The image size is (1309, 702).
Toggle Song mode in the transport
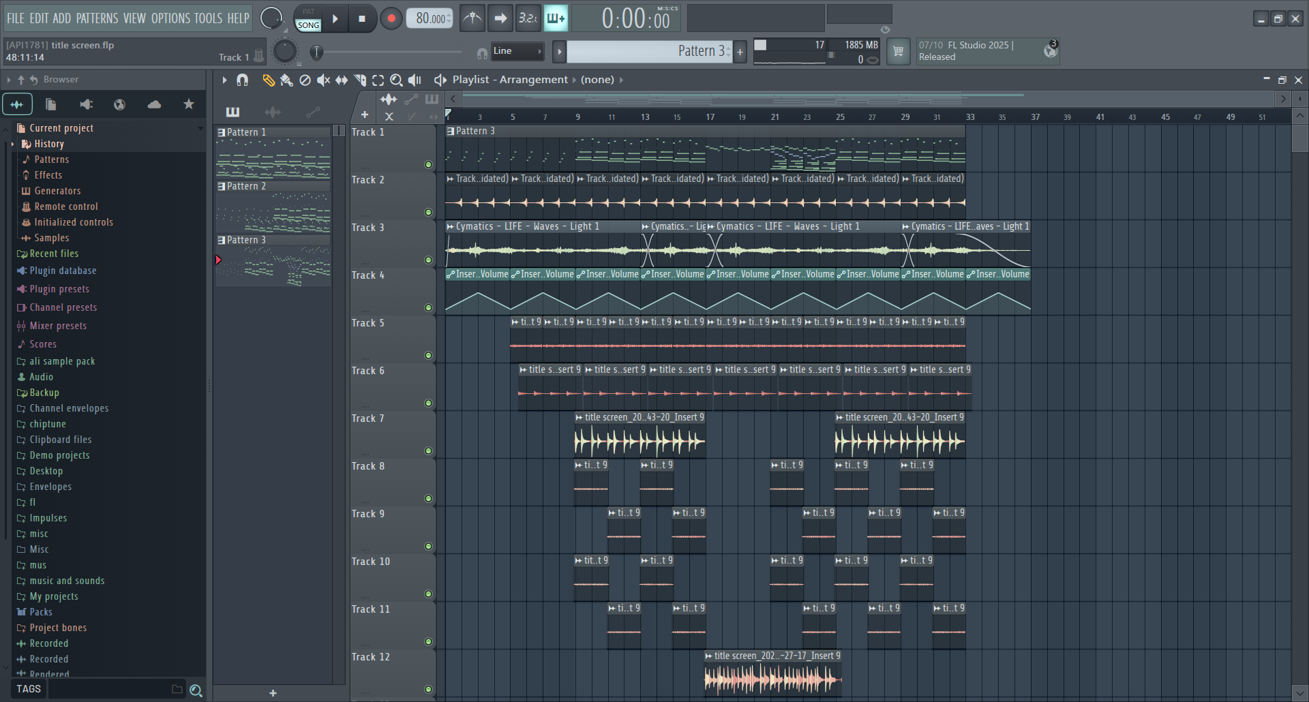[308, 25]
